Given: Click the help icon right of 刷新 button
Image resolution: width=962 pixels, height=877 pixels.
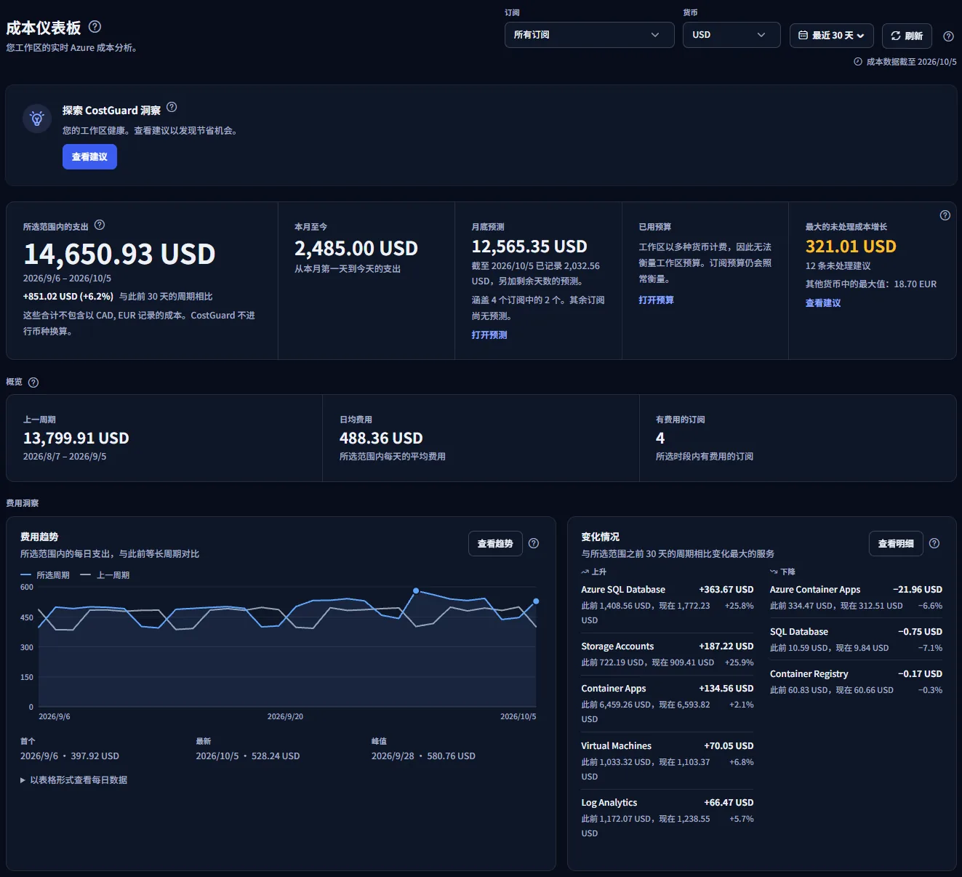Looking at the screenshot, I should [x=948, y=36].
